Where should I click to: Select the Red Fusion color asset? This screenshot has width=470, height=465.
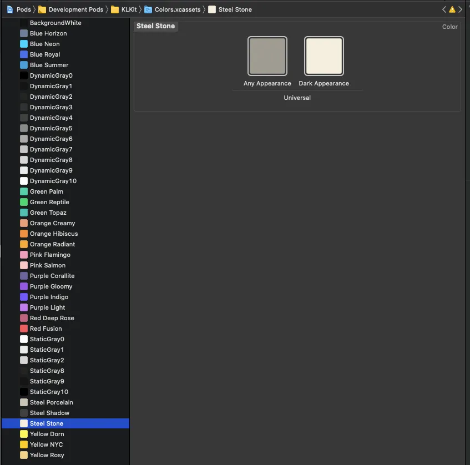65,328
